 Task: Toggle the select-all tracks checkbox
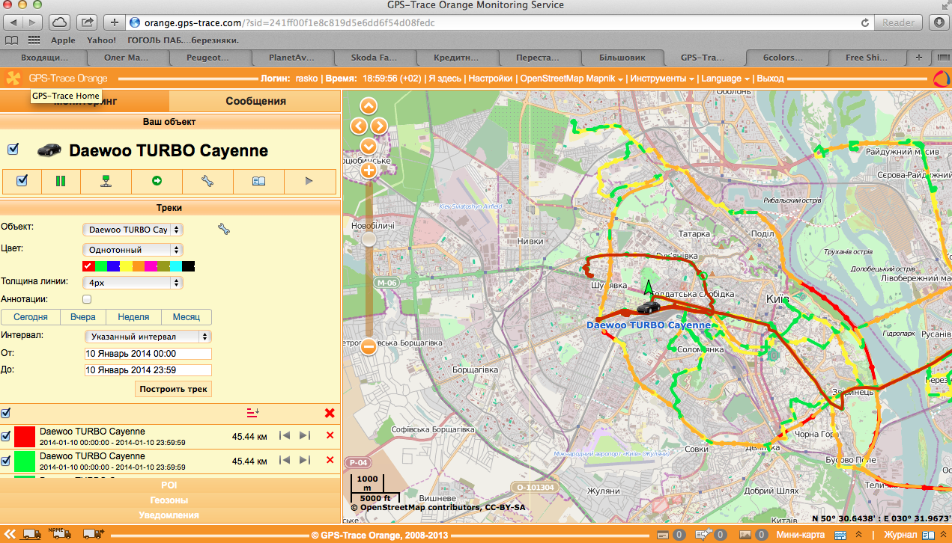coord(6,413)
